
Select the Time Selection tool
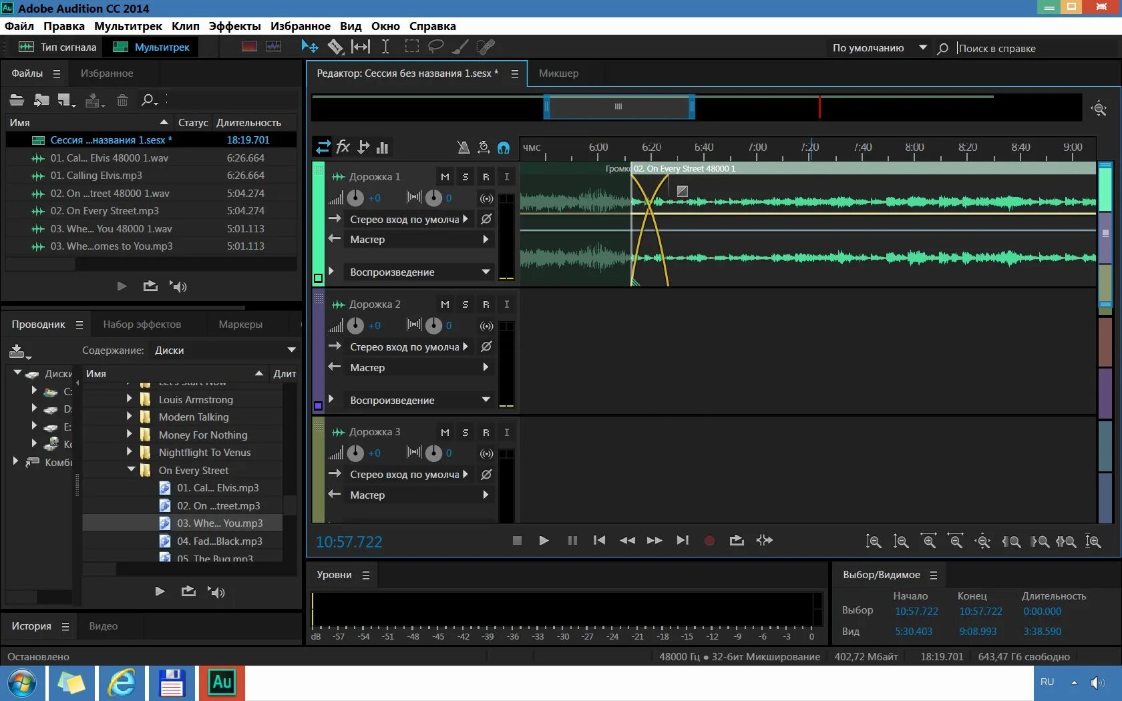pos(385,47)
